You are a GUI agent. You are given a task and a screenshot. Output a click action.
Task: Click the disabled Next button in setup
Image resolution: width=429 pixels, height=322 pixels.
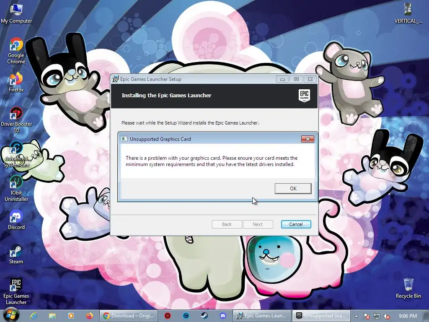pyautogui.click(x=258, y=224)
